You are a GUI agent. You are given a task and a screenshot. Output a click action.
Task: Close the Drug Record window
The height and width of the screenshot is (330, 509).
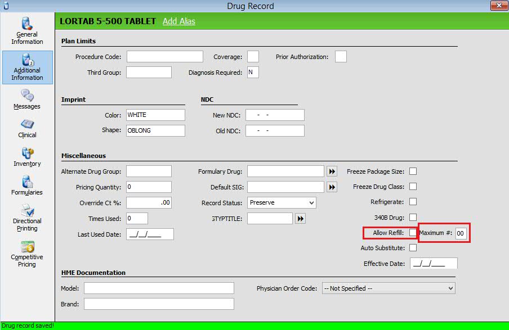(x=499, y=6)
